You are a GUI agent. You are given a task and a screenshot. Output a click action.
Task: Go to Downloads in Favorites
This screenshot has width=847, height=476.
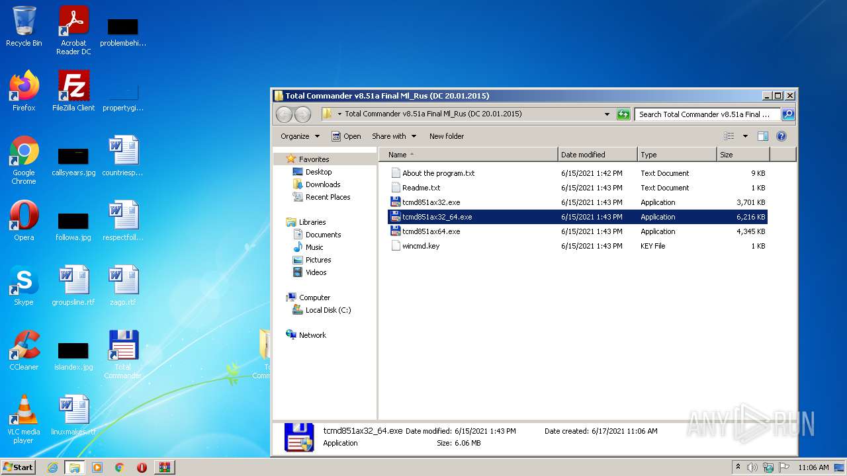point(323,184)
